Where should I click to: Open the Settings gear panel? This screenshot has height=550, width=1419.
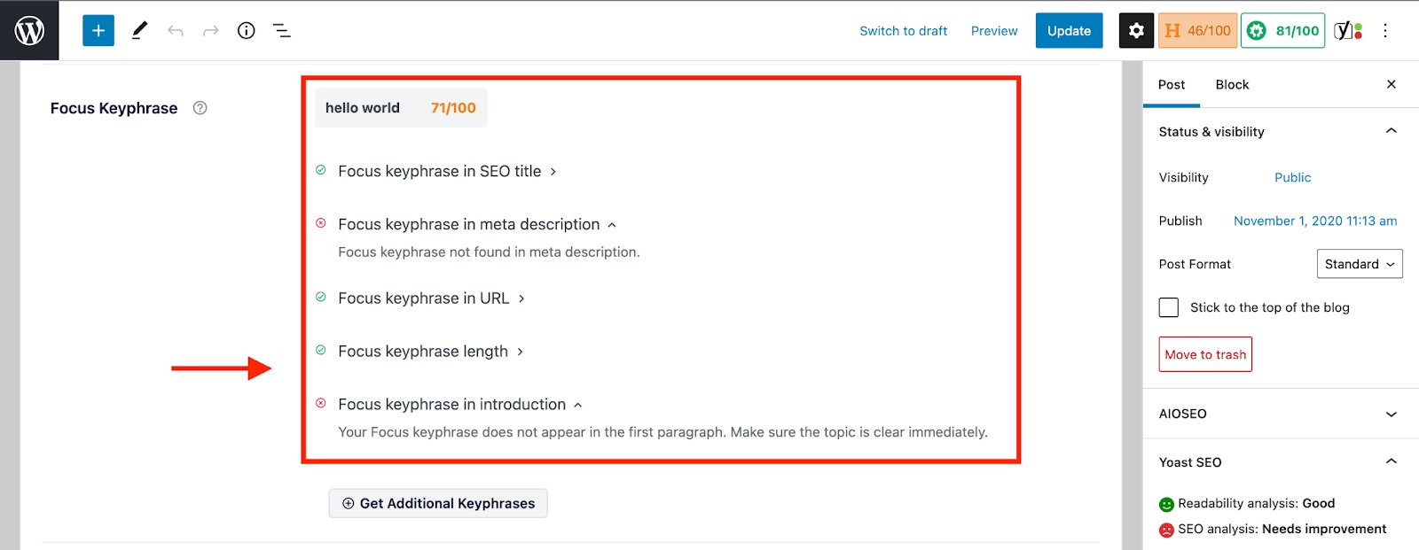tap(1136, 29)
